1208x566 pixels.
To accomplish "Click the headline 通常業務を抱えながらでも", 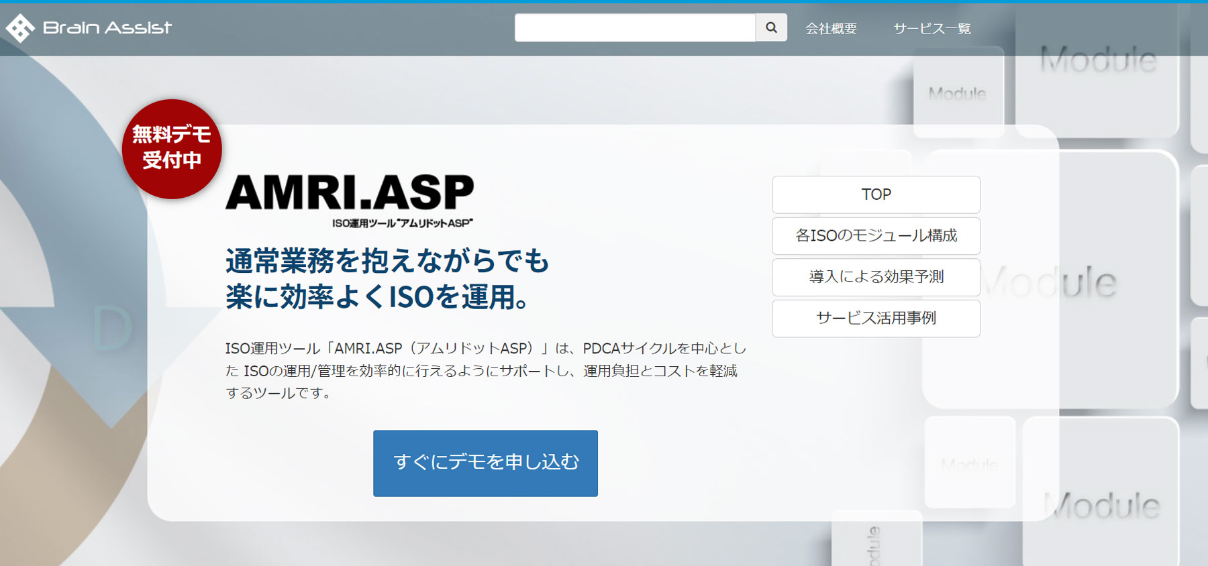I will pos(387,261).
